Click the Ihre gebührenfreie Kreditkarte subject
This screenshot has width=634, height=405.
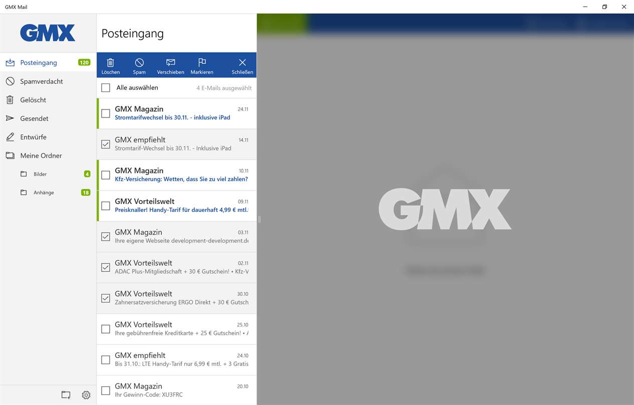[181, 333]
